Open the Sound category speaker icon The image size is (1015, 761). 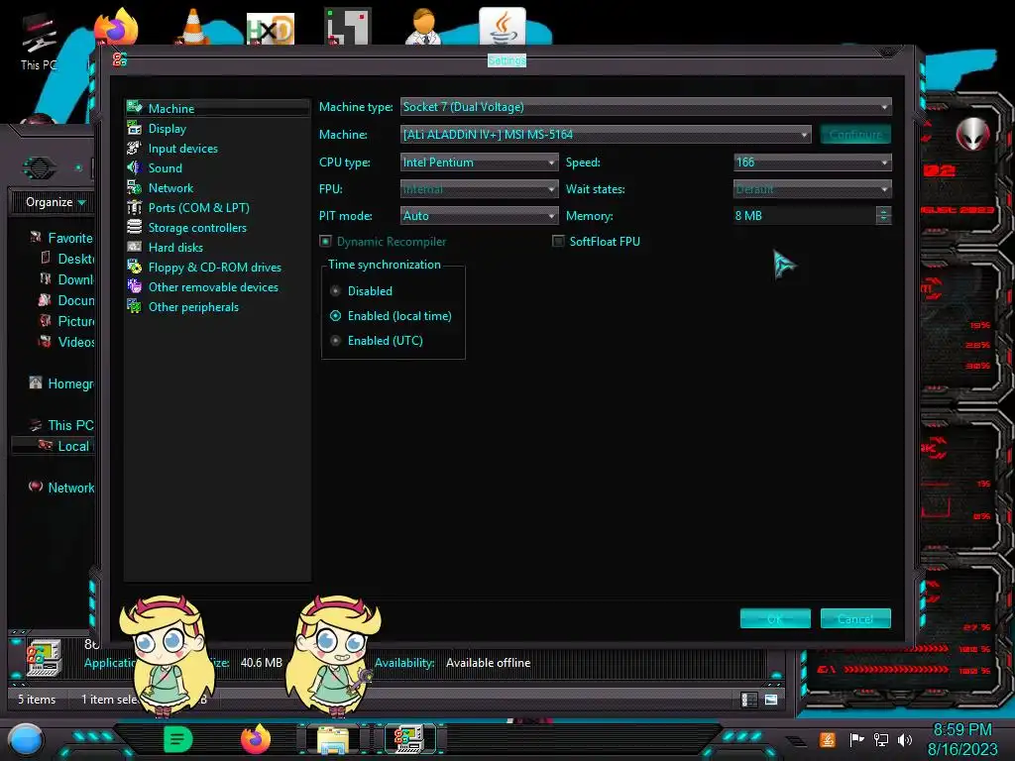(x=135, y=167)
